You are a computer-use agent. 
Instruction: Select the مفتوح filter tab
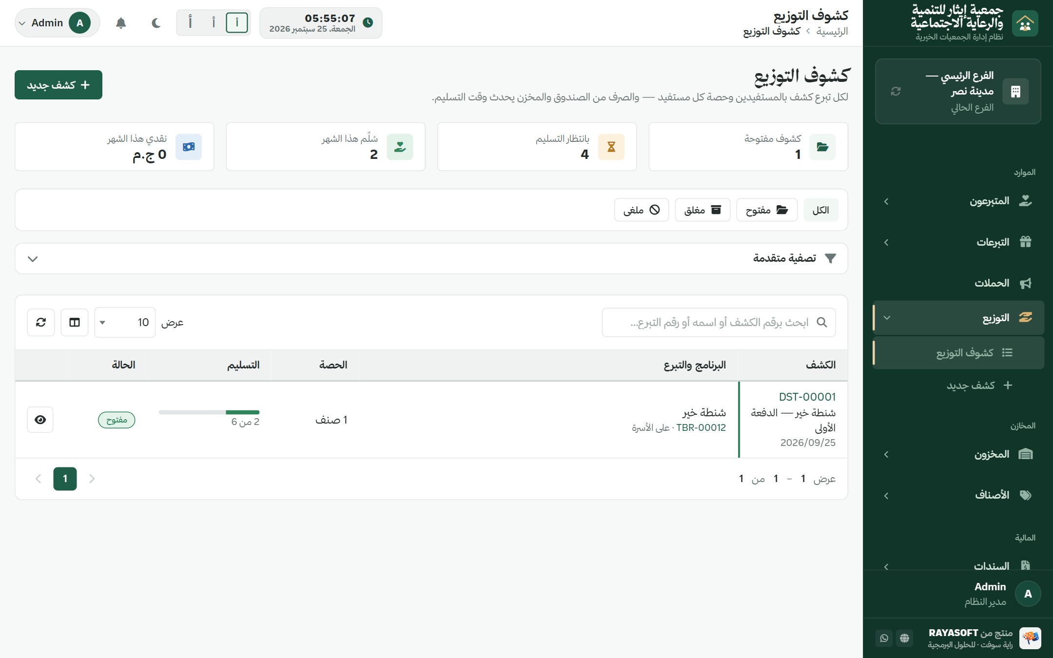tap(767, 210)
